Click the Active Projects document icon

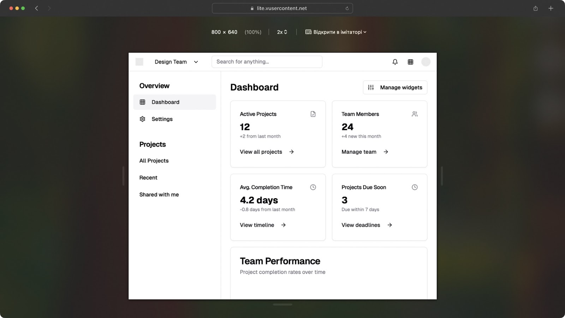pyautogui.click(x=313, y=114)
